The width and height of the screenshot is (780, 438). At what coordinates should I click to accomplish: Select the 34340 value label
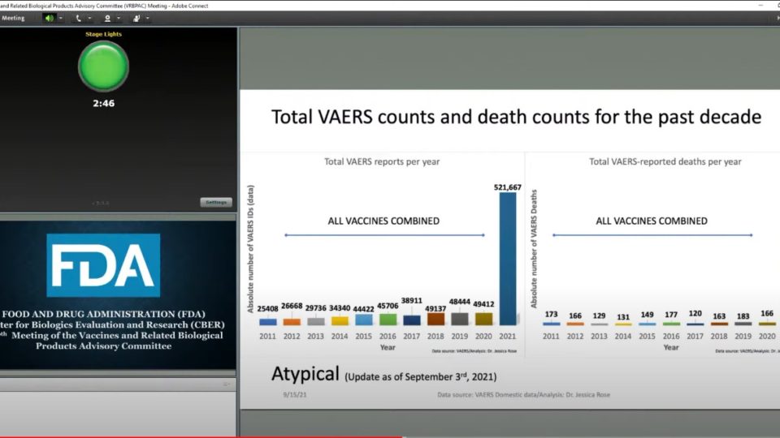click(x=340, y=308)
